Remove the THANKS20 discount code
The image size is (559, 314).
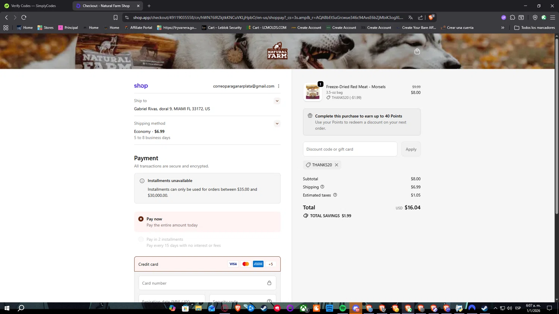coord(337,165)
